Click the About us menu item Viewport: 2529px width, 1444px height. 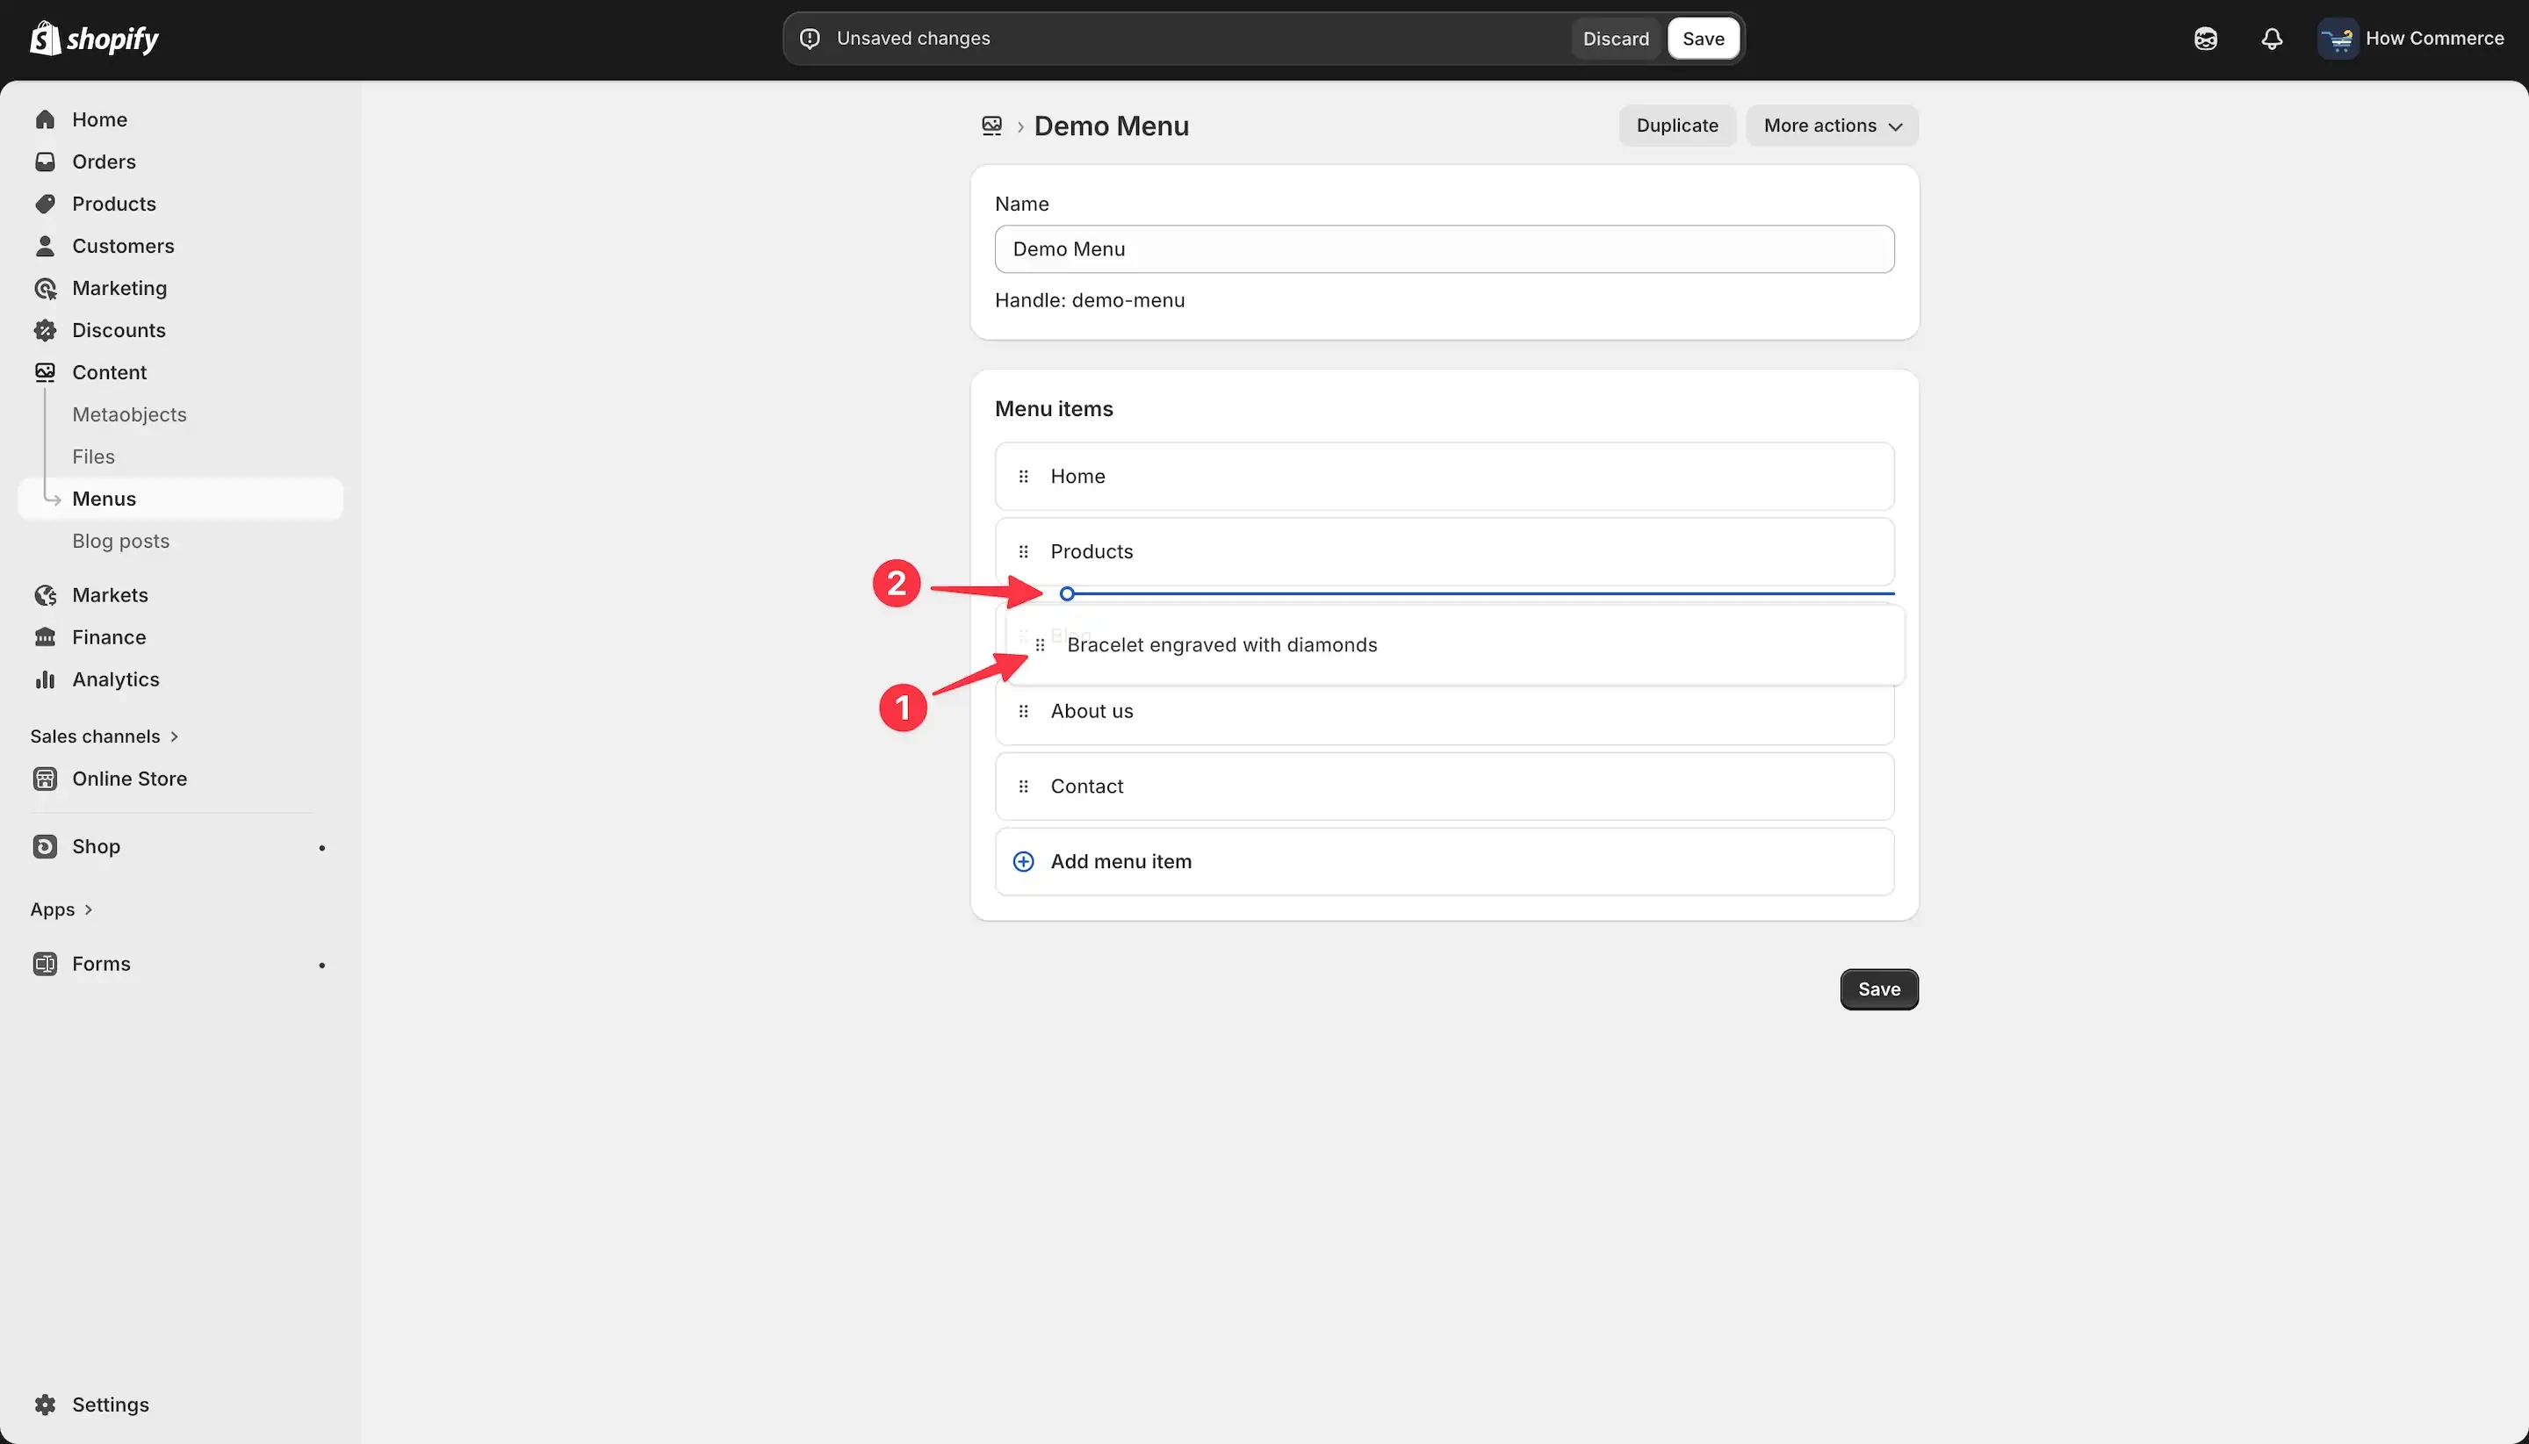[x=1444, y=711]
